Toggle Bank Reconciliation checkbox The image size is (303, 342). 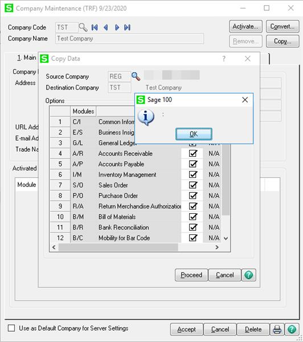click(x=193, y=227)
